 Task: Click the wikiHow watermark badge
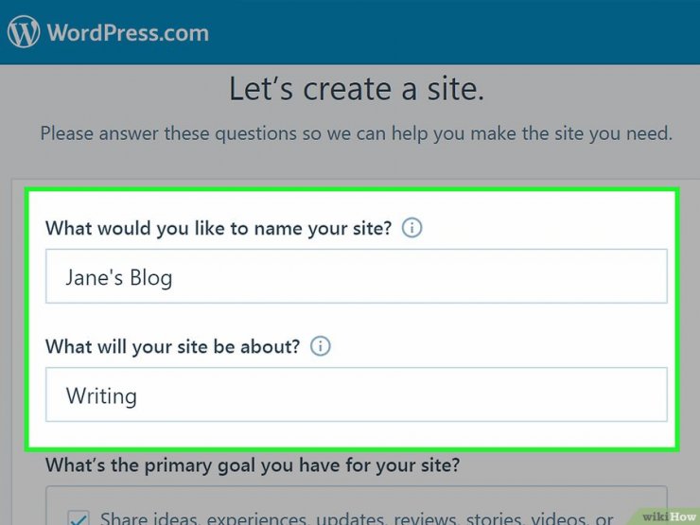click(668, 516)
